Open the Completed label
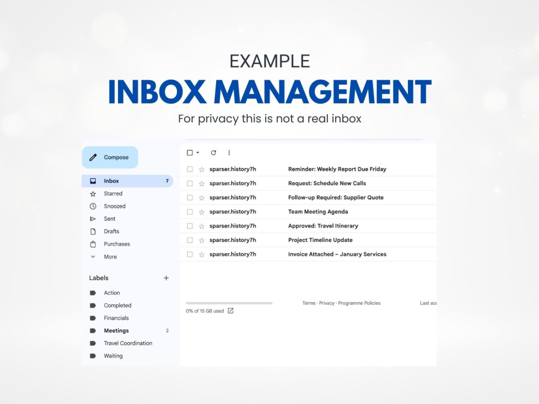This screenshot has height=404, width=539. click(x=127, y=305)
